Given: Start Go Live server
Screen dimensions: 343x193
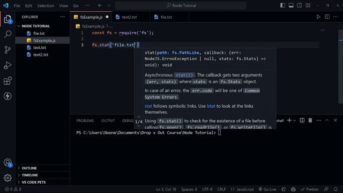Looking at the screenshot, I should [267, 189].
